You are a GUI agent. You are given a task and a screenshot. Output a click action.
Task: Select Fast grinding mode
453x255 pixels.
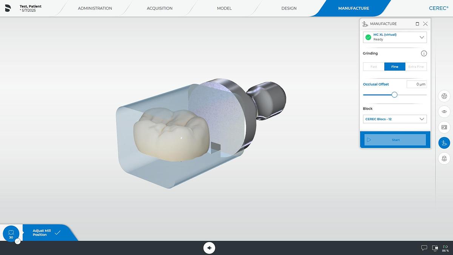374,67
